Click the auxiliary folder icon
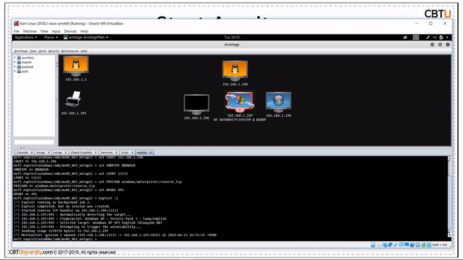463x260 pixels. point(19,58)
